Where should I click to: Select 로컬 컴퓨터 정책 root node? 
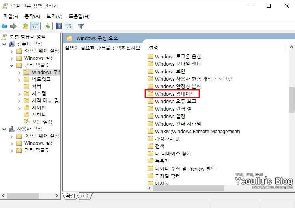(x=27, y=37)
